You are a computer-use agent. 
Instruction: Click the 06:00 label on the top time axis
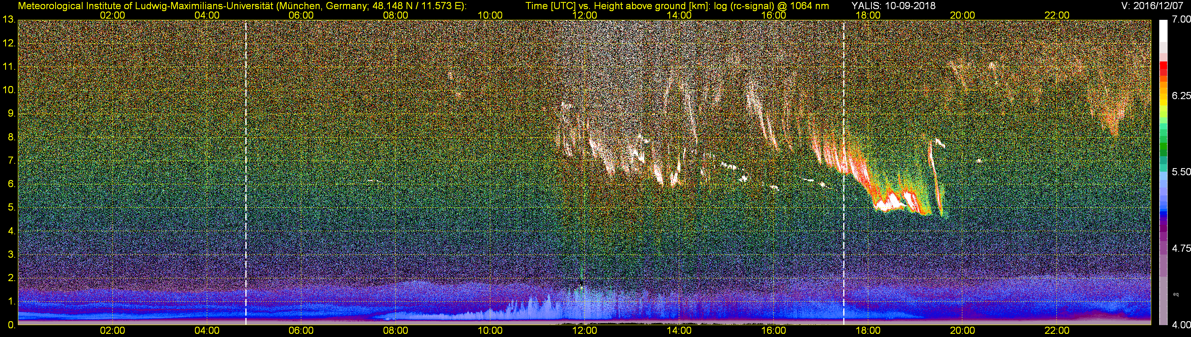tap(301, 15)
